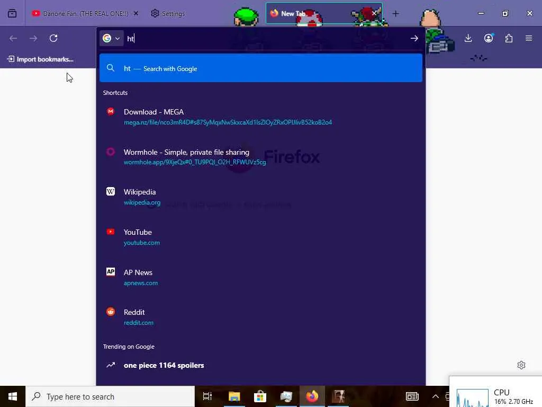The width and height of the screenshot is (542, 407).
Task: Switch to the Settings tab
Action: coord(168,13)
